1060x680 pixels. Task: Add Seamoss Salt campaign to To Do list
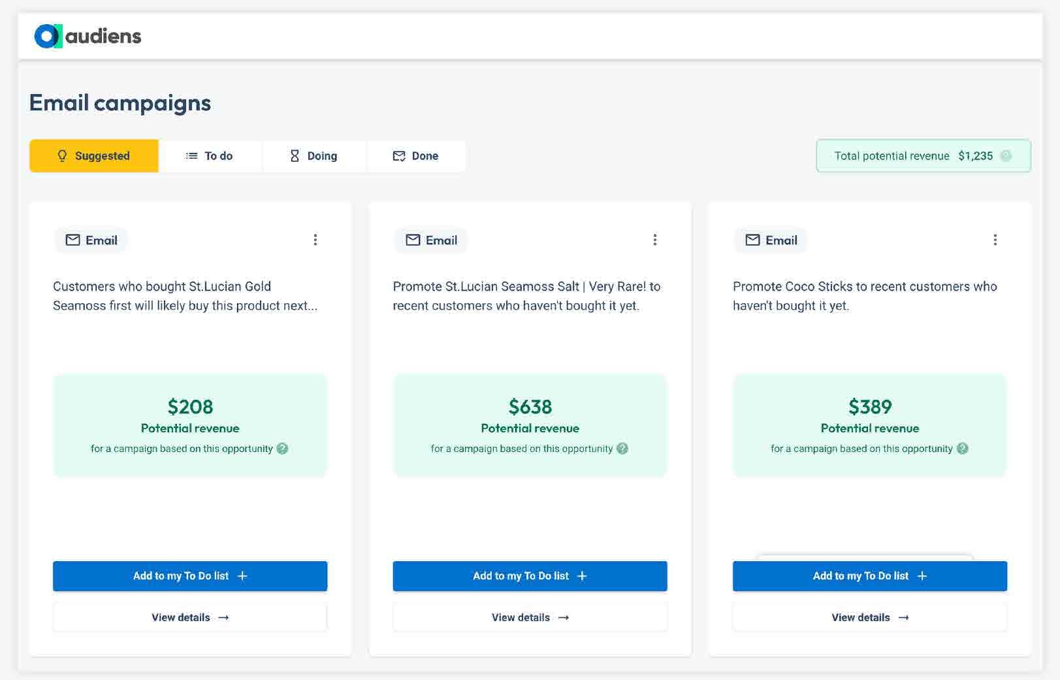(530, 576)
